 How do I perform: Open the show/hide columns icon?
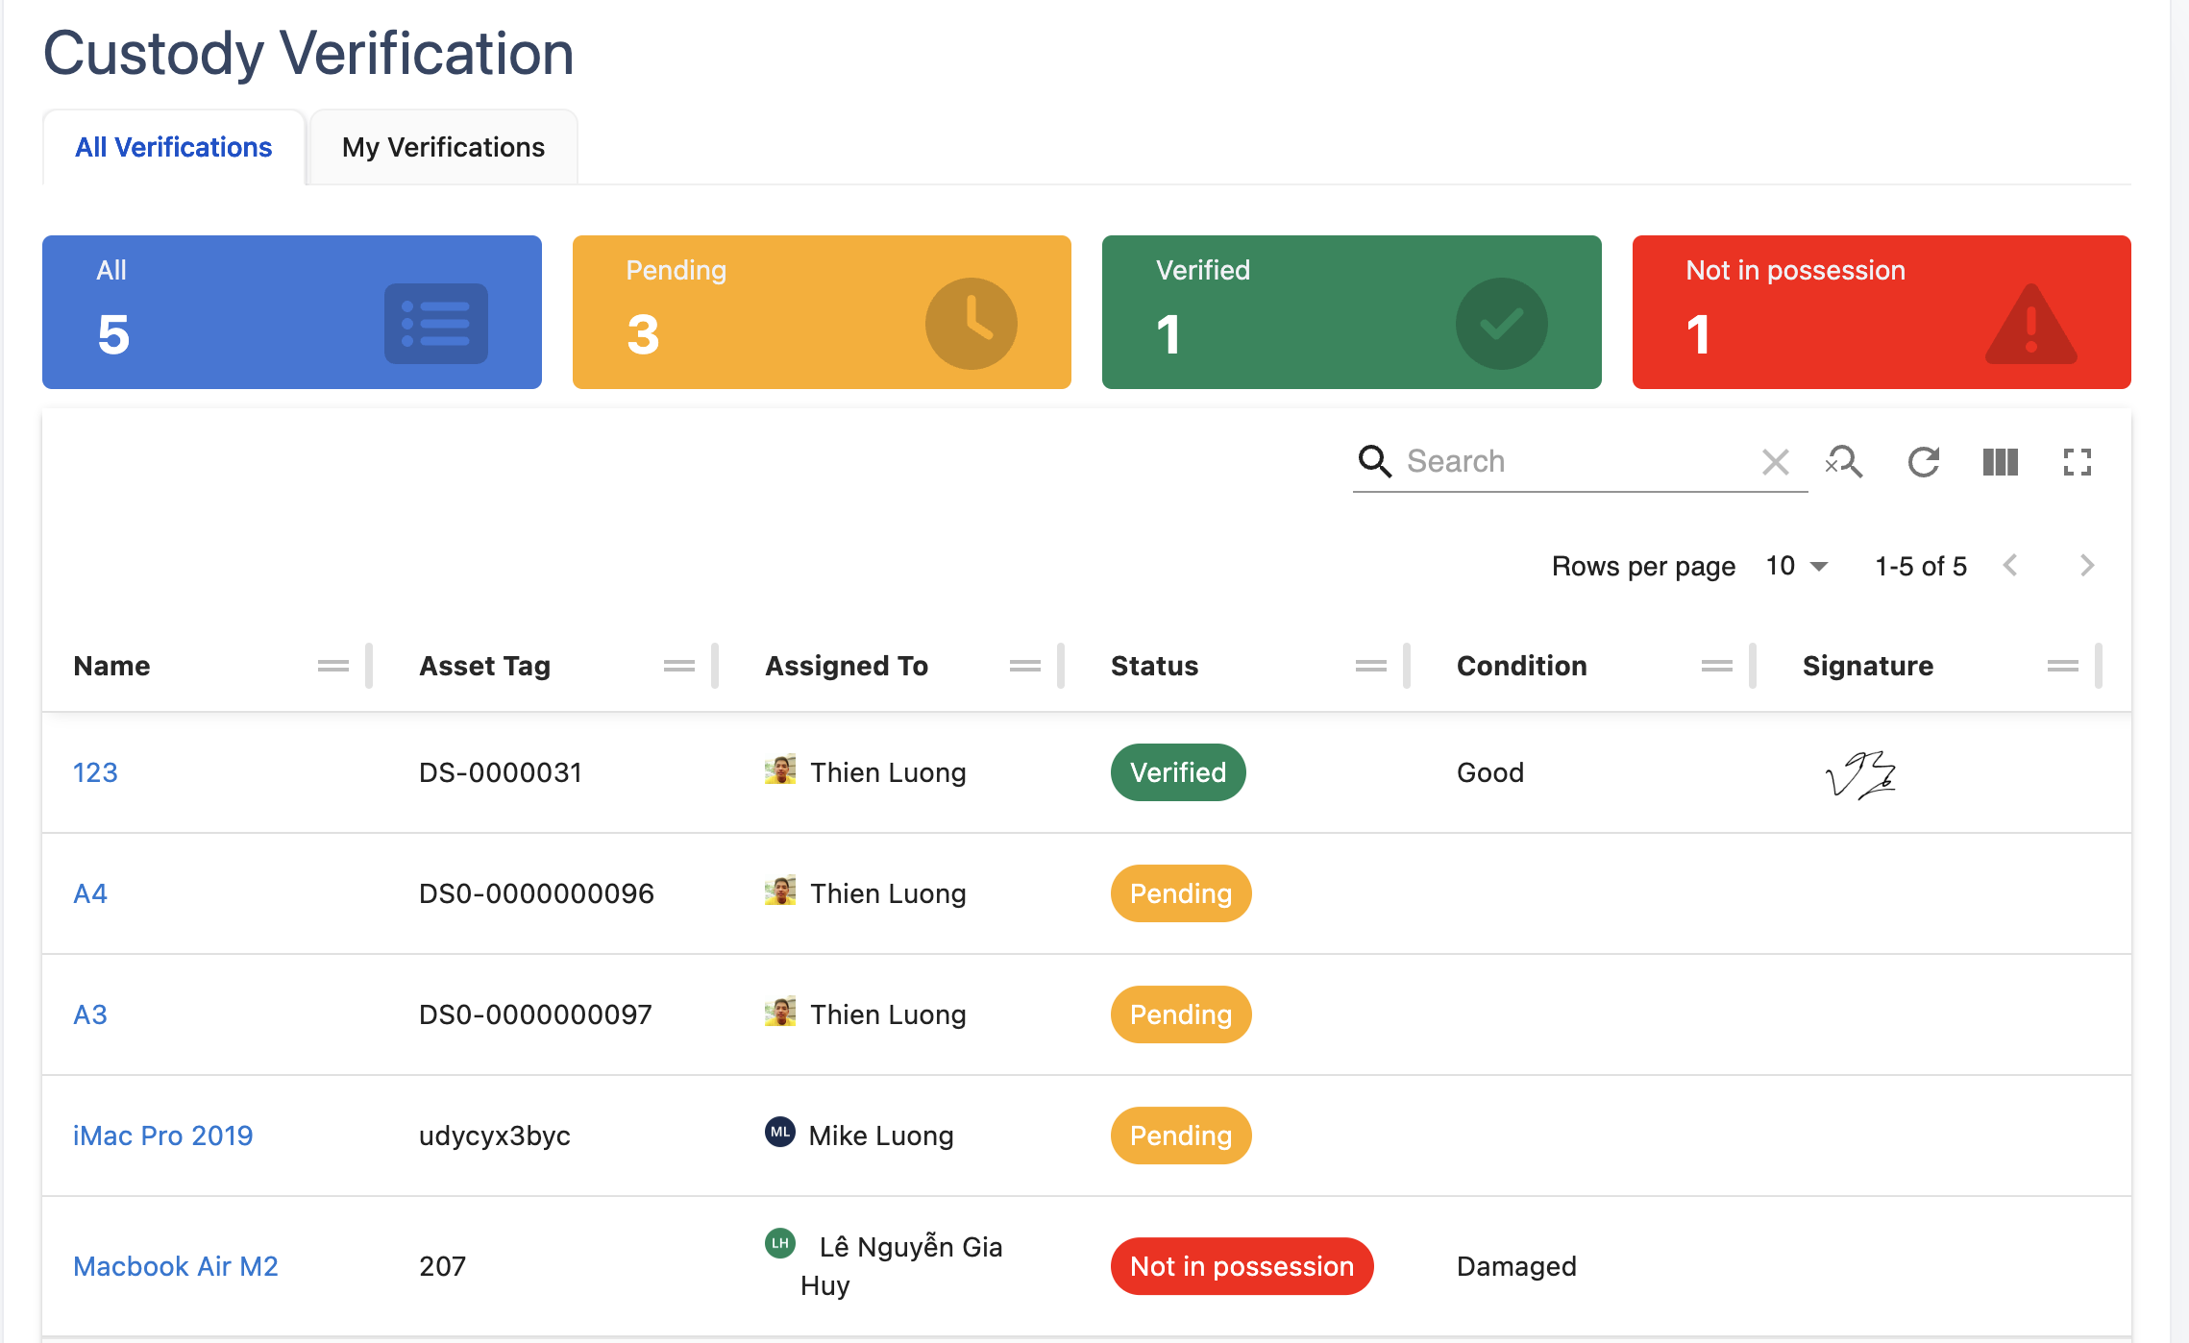click(x=2000, y=462)
